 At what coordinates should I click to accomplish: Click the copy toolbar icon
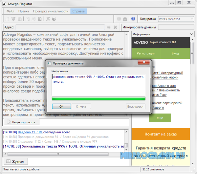[x=33, y=19]
